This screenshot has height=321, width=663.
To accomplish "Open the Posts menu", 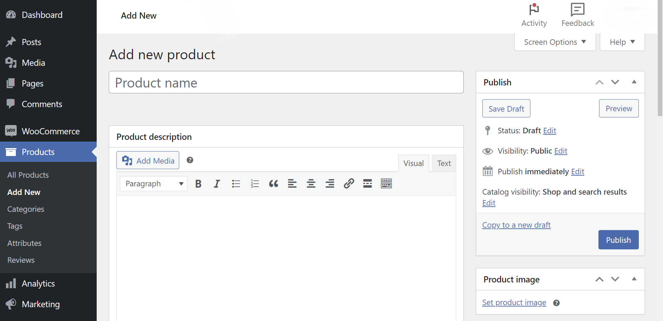I will 48,42.
